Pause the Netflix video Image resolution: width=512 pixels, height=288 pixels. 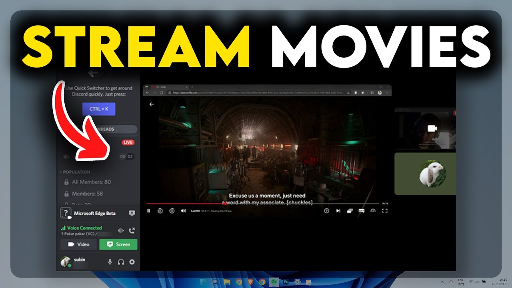(x=148, y=211)
